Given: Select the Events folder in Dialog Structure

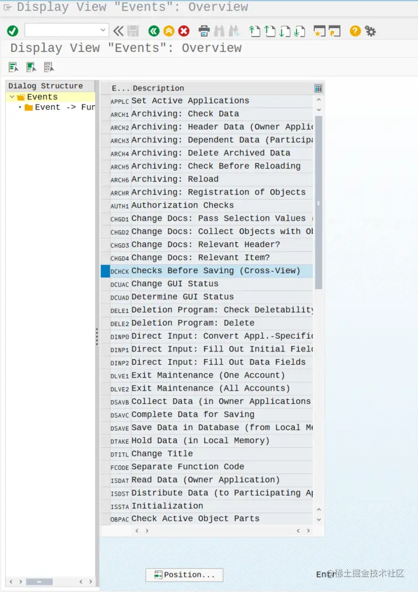Looking at the screenshot, I should pyautogui.click(x=42, y=97).
